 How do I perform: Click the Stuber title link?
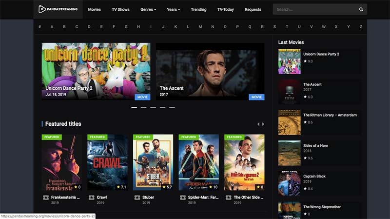point(148,198)
